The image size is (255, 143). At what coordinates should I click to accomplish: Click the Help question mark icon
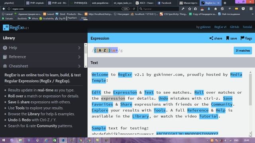tap(5, 48)
